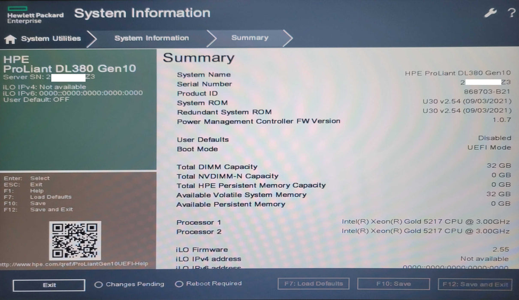Click User Defaults value Disabled
This screenshot has width=519, height=300.
[495, 138]
